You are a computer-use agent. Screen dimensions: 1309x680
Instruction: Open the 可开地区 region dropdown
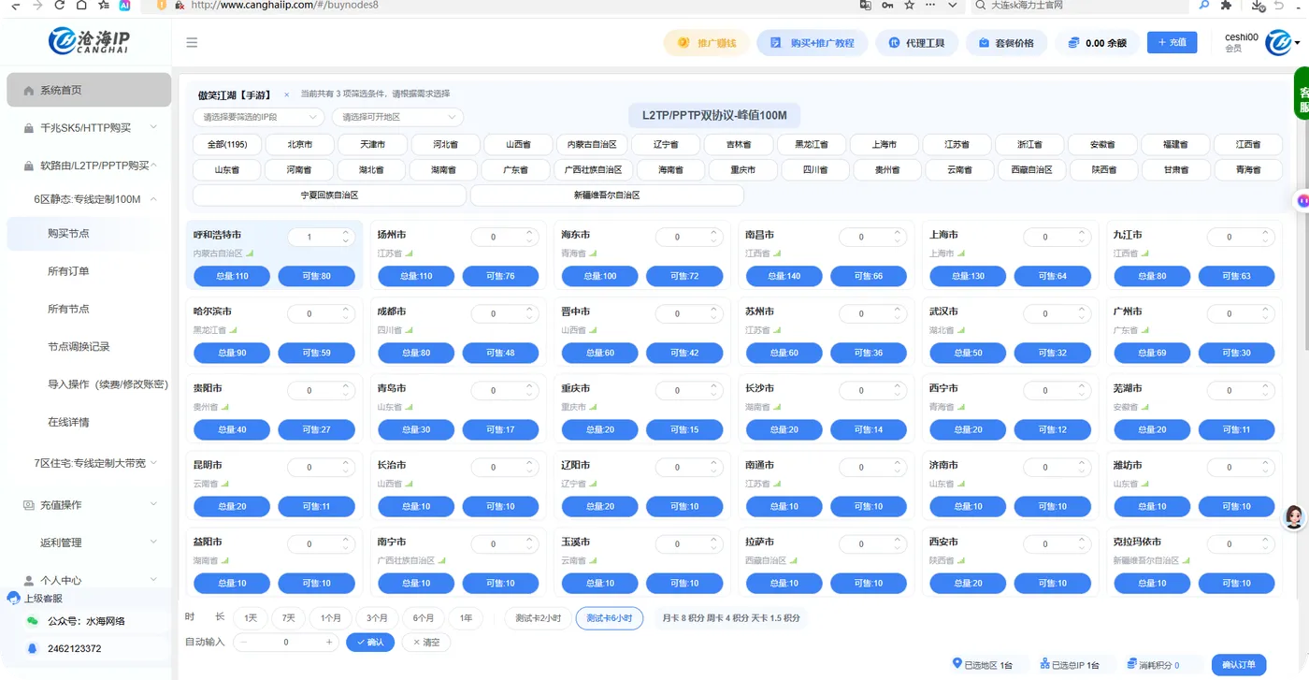[397, 117]
